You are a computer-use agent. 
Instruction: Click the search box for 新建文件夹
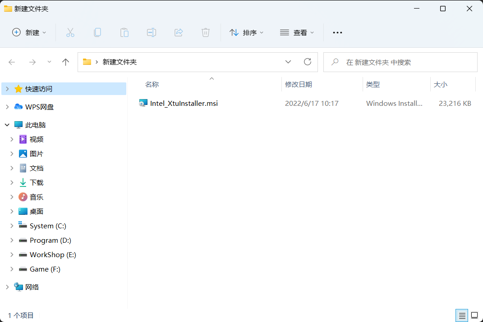406,62
